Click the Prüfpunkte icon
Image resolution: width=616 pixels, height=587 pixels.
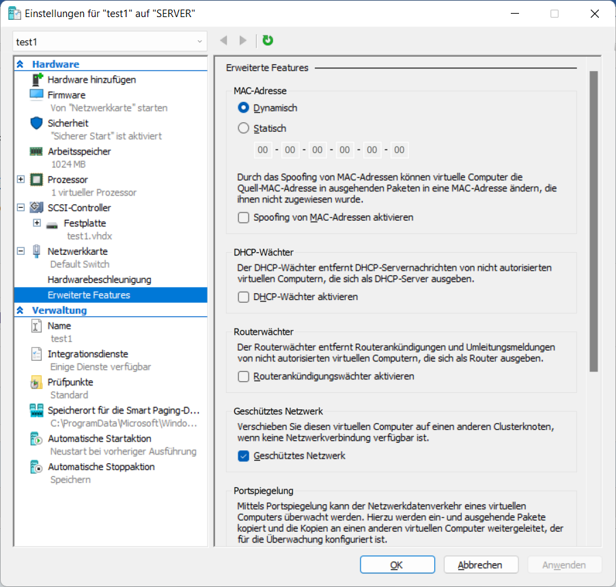pos(36,382)
